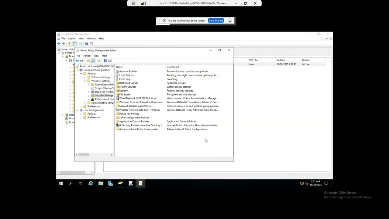This screenshot has width=389, height=219.
Task: Select Security Settings in tree
Action: [x=104, y=96]
